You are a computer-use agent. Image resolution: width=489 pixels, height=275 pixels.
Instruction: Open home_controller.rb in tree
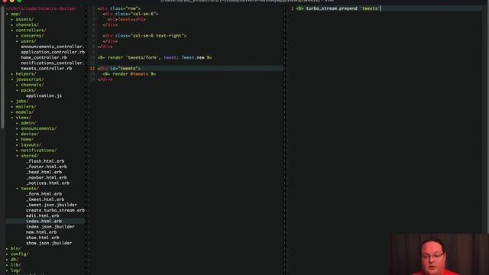[x=44, y=58]
